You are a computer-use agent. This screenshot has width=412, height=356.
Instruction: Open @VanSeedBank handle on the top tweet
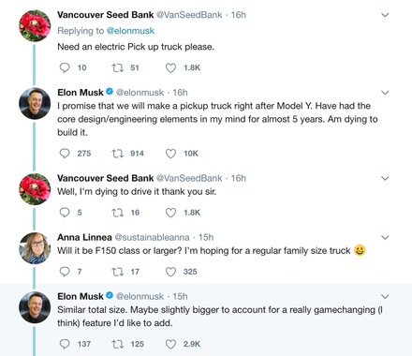(189, 15)
